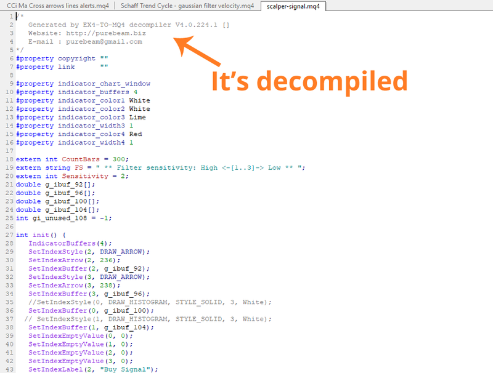Click commented '//SetIndexStyle(0, DRAW_HISTOGRAM' line
Screen dimensions: 493x373
pyautogui.click(x=150, y=302)
